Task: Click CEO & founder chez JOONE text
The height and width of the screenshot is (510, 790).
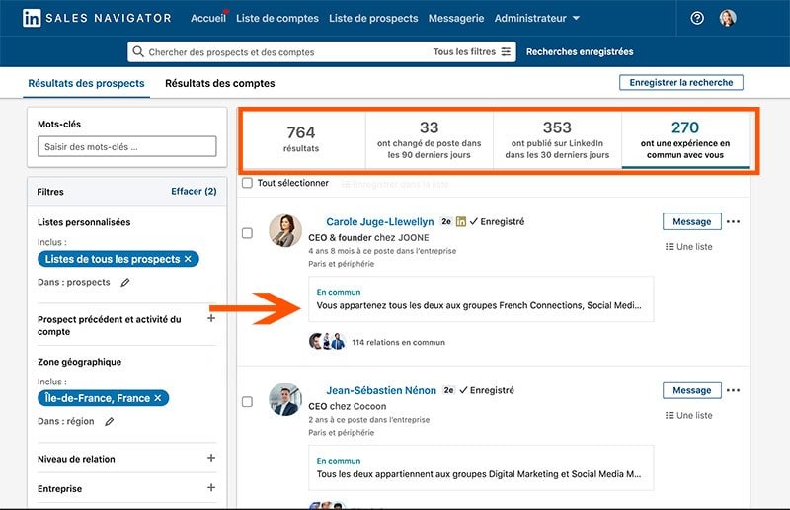Action: pyautogui.click(x=368, y=237)
